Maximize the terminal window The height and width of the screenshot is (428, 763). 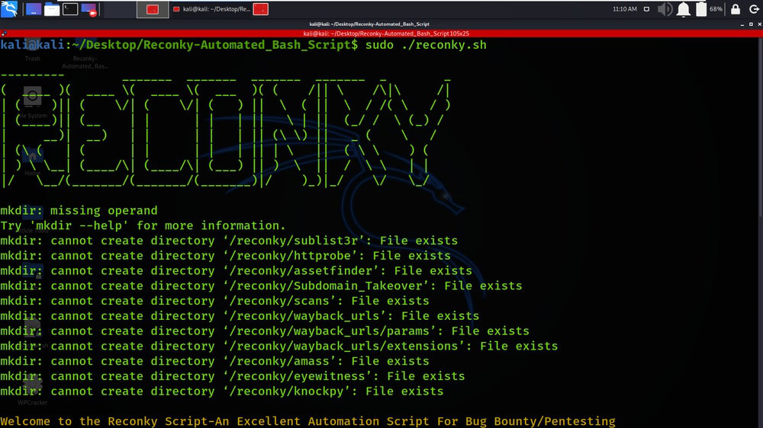pyautogui.click(x=751, y=24)
